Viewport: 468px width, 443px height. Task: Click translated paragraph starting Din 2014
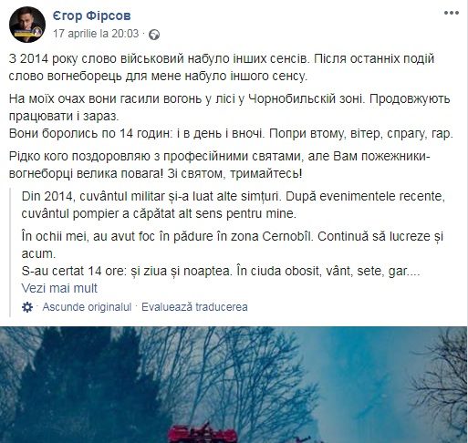click(234, 205)
